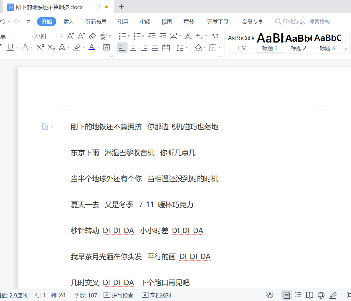The image size is (351, 301).
Task: Click the tab stops ruler icon
Action: 214,36
